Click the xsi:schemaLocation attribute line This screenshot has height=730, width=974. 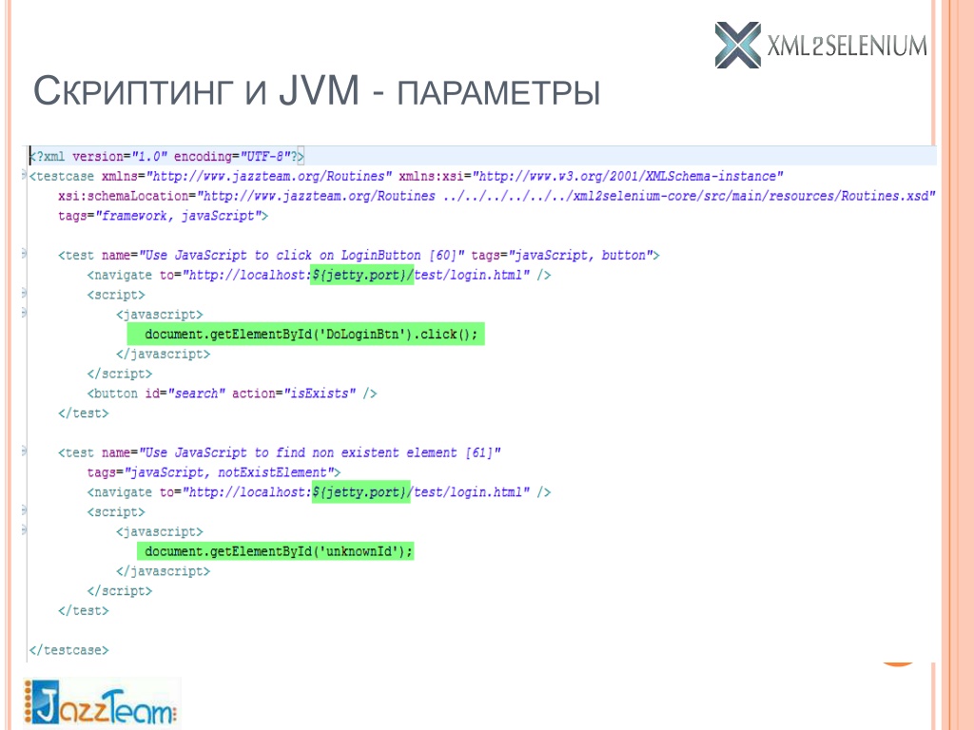point(497,196)
